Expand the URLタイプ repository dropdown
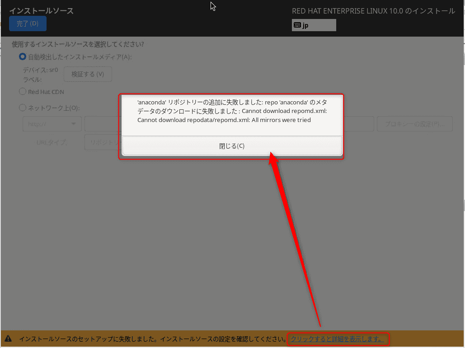Viewport: 465px width, 348px height. [x=102, y=142]
